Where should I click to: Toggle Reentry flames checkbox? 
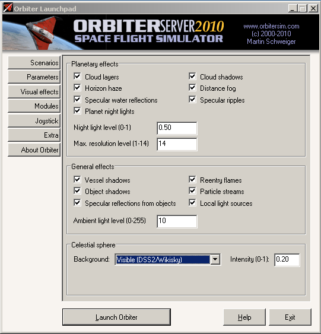click(x=192, y=180)
